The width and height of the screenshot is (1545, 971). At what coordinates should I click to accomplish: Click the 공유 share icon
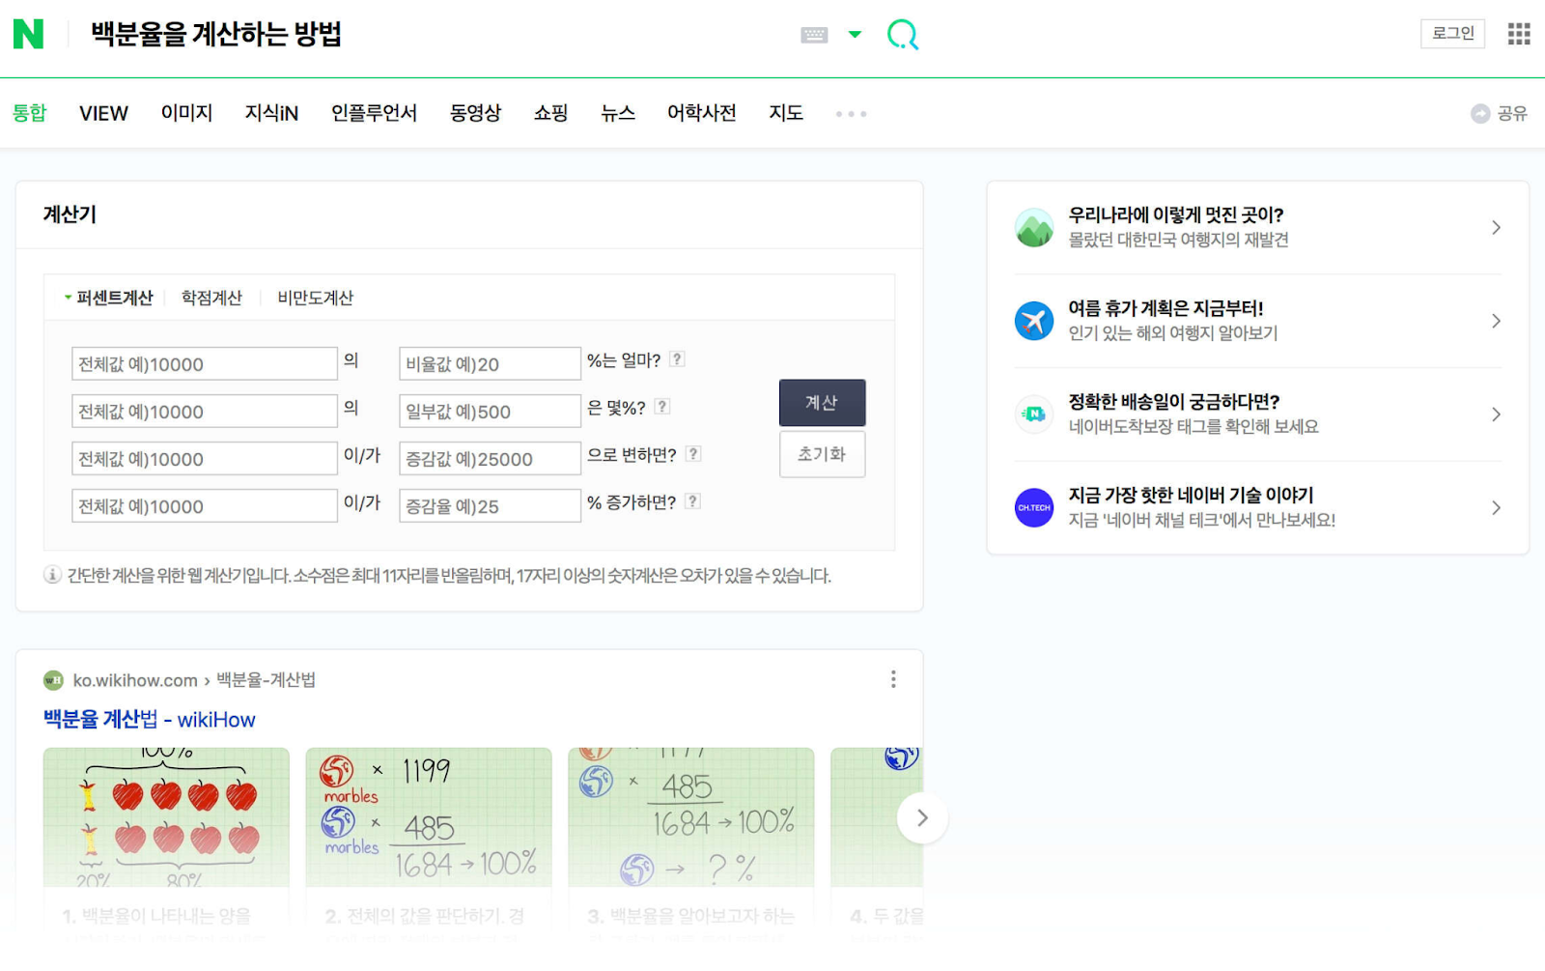(1479, 113)
